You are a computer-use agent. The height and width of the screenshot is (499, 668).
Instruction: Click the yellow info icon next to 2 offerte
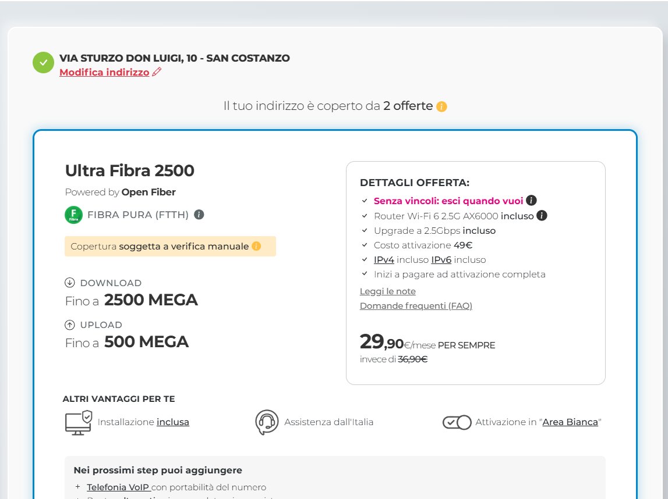(441, 106)
